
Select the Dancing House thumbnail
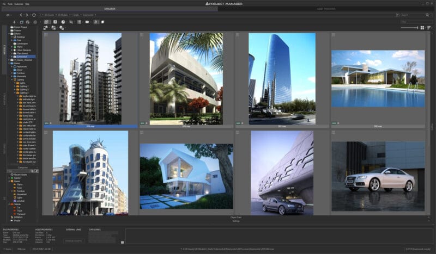[90, 173]
